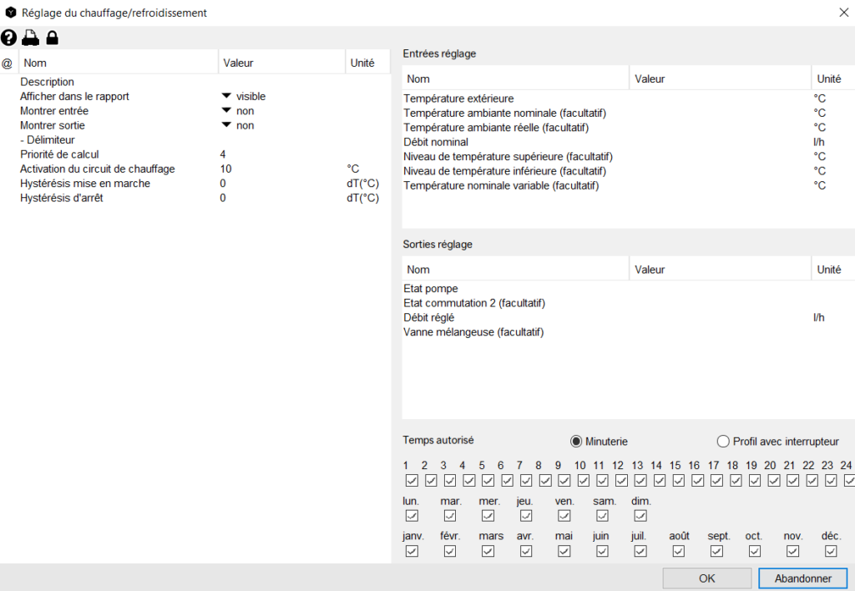Expand the Montrer entrée dropdown

(225, 111)
